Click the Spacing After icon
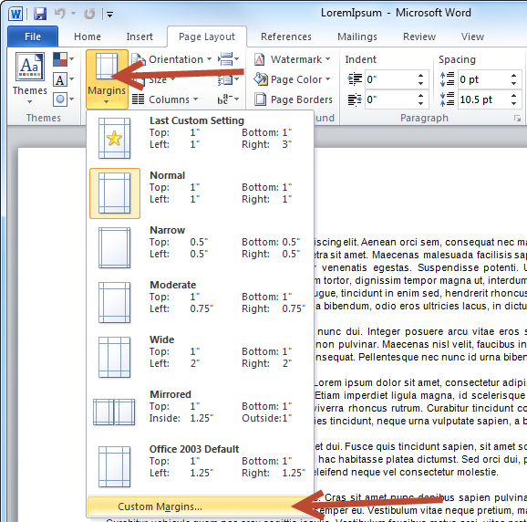The image size is (527, 522). click(448, 99)
